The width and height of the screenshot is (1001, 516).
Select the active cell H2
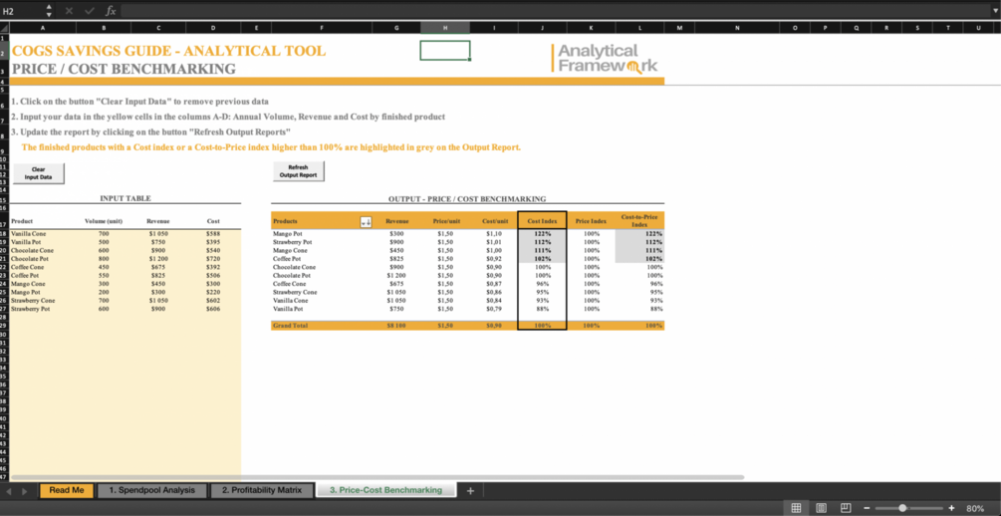pos(445,51)
